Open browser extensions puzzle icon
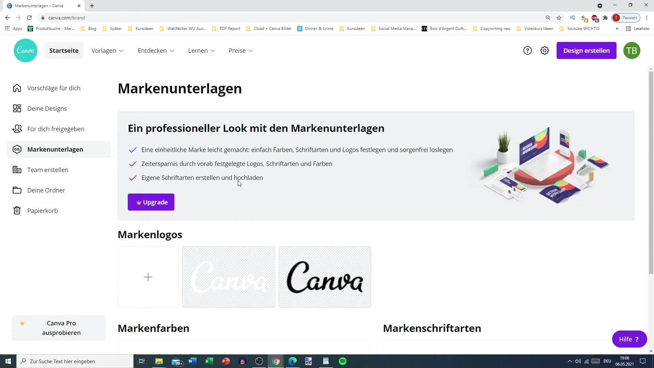Screen dimensions: 654x368 [605, 18]
